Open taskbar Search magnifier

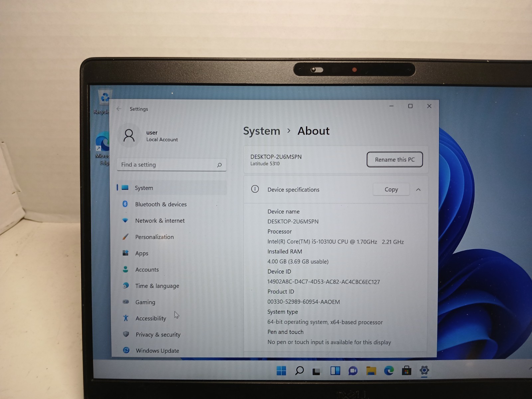[299, 370]
